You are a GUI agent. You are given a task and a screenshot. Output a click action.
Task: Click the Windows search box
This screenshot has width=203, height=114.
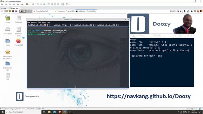point(23,112)
